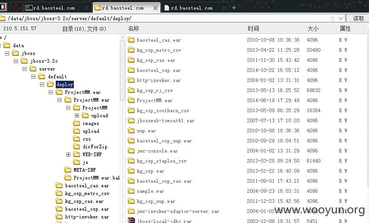The image size is (369, 223).
Task: Collapse the default tree node
Action: (33, 76)
